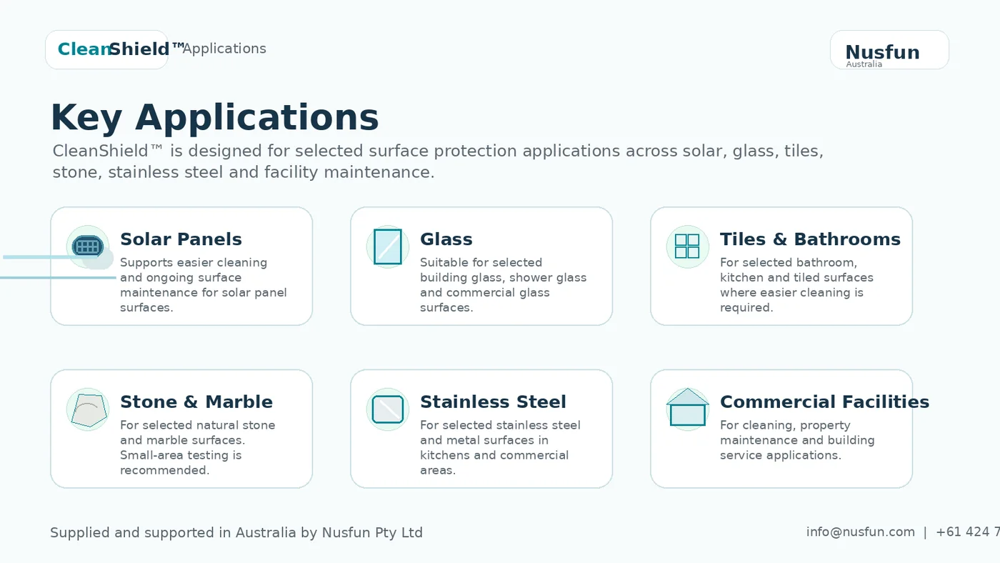The image size is (1000, 563).
Task: Click the CleanShield™ logo badge
Action: [x=106, y=49]
